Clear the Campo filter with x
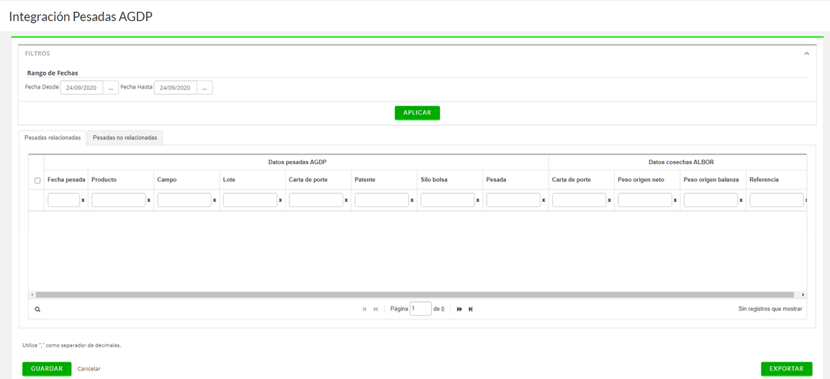 tap(215, 201)
